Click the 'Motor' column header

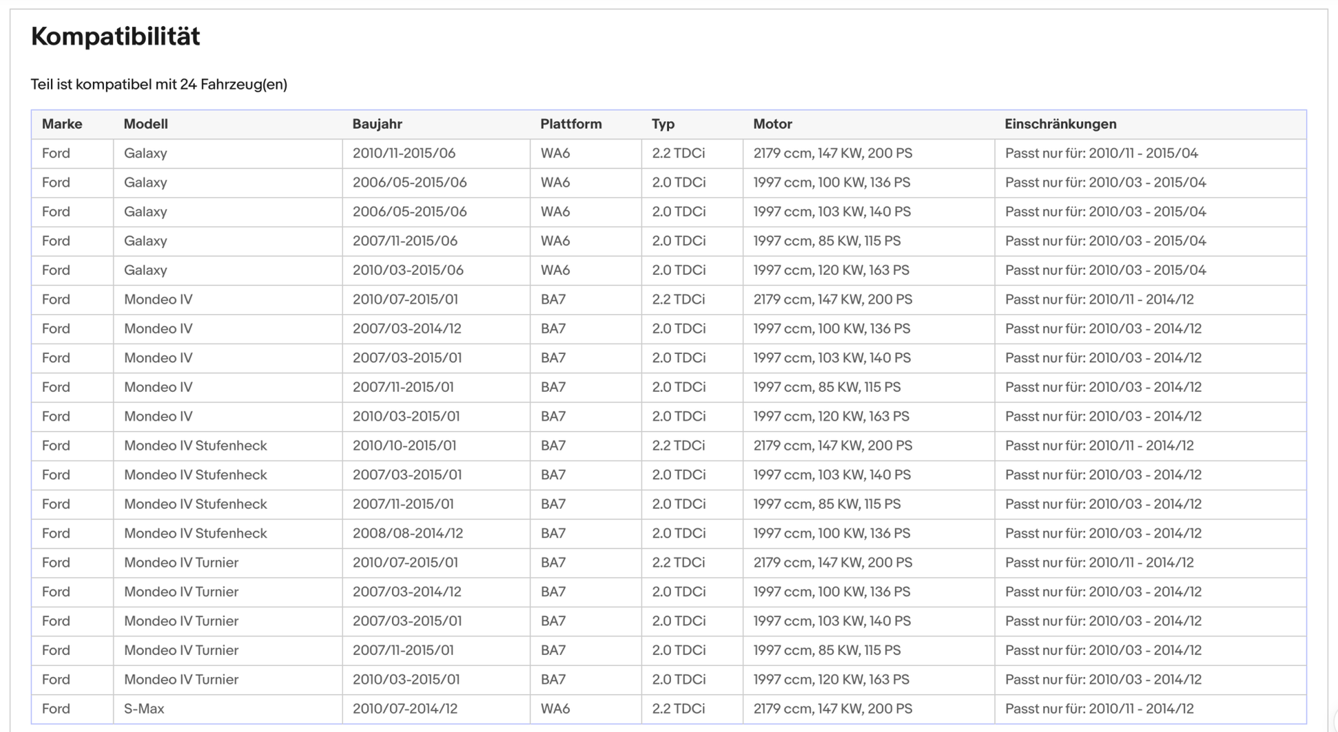point(773,124)
